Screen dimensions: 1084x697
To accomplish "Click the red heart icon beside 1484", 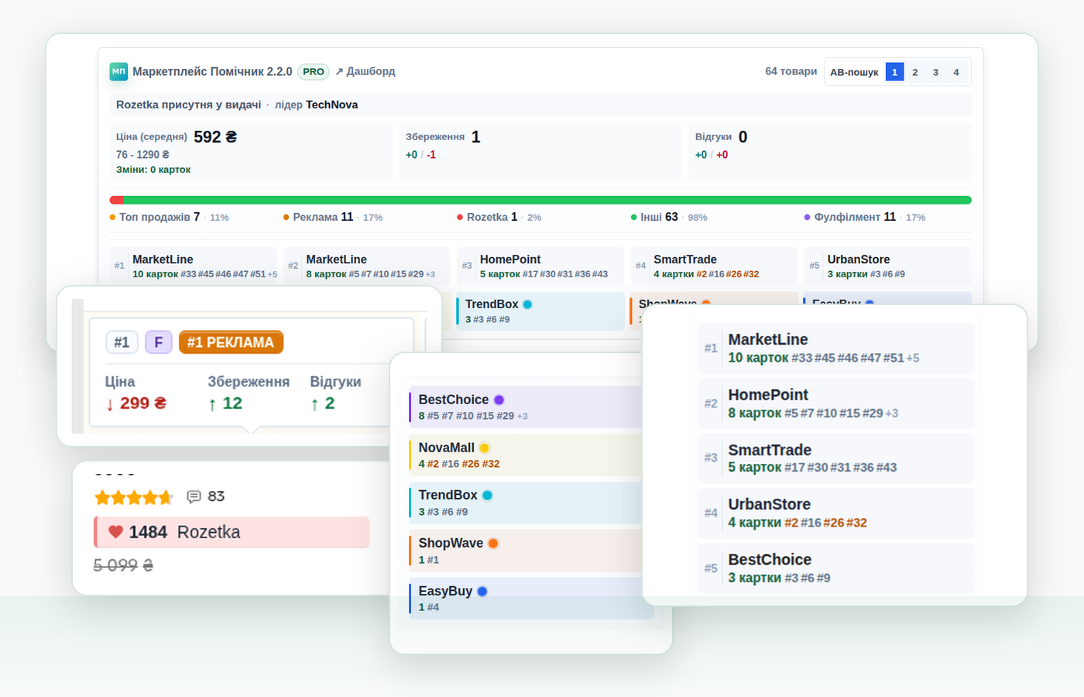I will click(x=115, y=532).
